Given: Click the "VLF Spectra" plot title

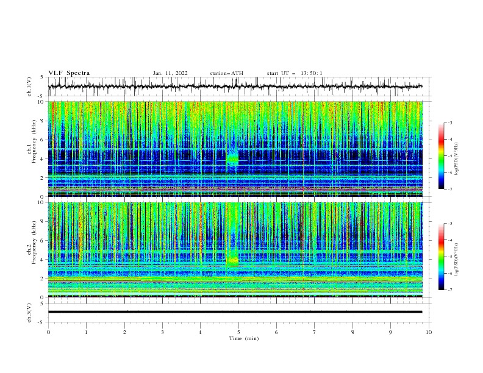Looking at the screenshot, I should pyautogui.click(x=69, y=73).
